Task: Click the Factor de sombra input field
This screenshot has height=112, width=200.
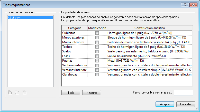Action: click(183, 92)
